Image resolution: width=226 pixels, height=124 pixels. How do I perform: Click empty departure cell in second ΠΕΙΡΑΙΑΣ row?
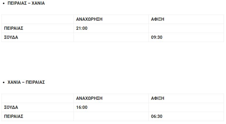coord(111,116)
